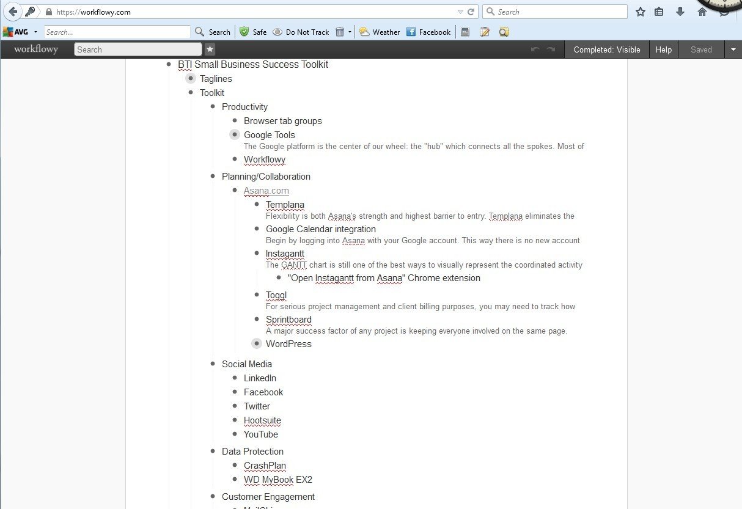Click the Planning/Collaboration bullet
The image size is (742, 509).
point(213,176)
